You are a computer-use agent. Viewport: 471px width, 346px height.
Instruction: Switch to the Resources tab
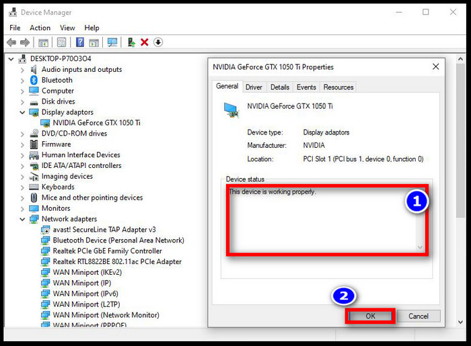click(338, 87)
